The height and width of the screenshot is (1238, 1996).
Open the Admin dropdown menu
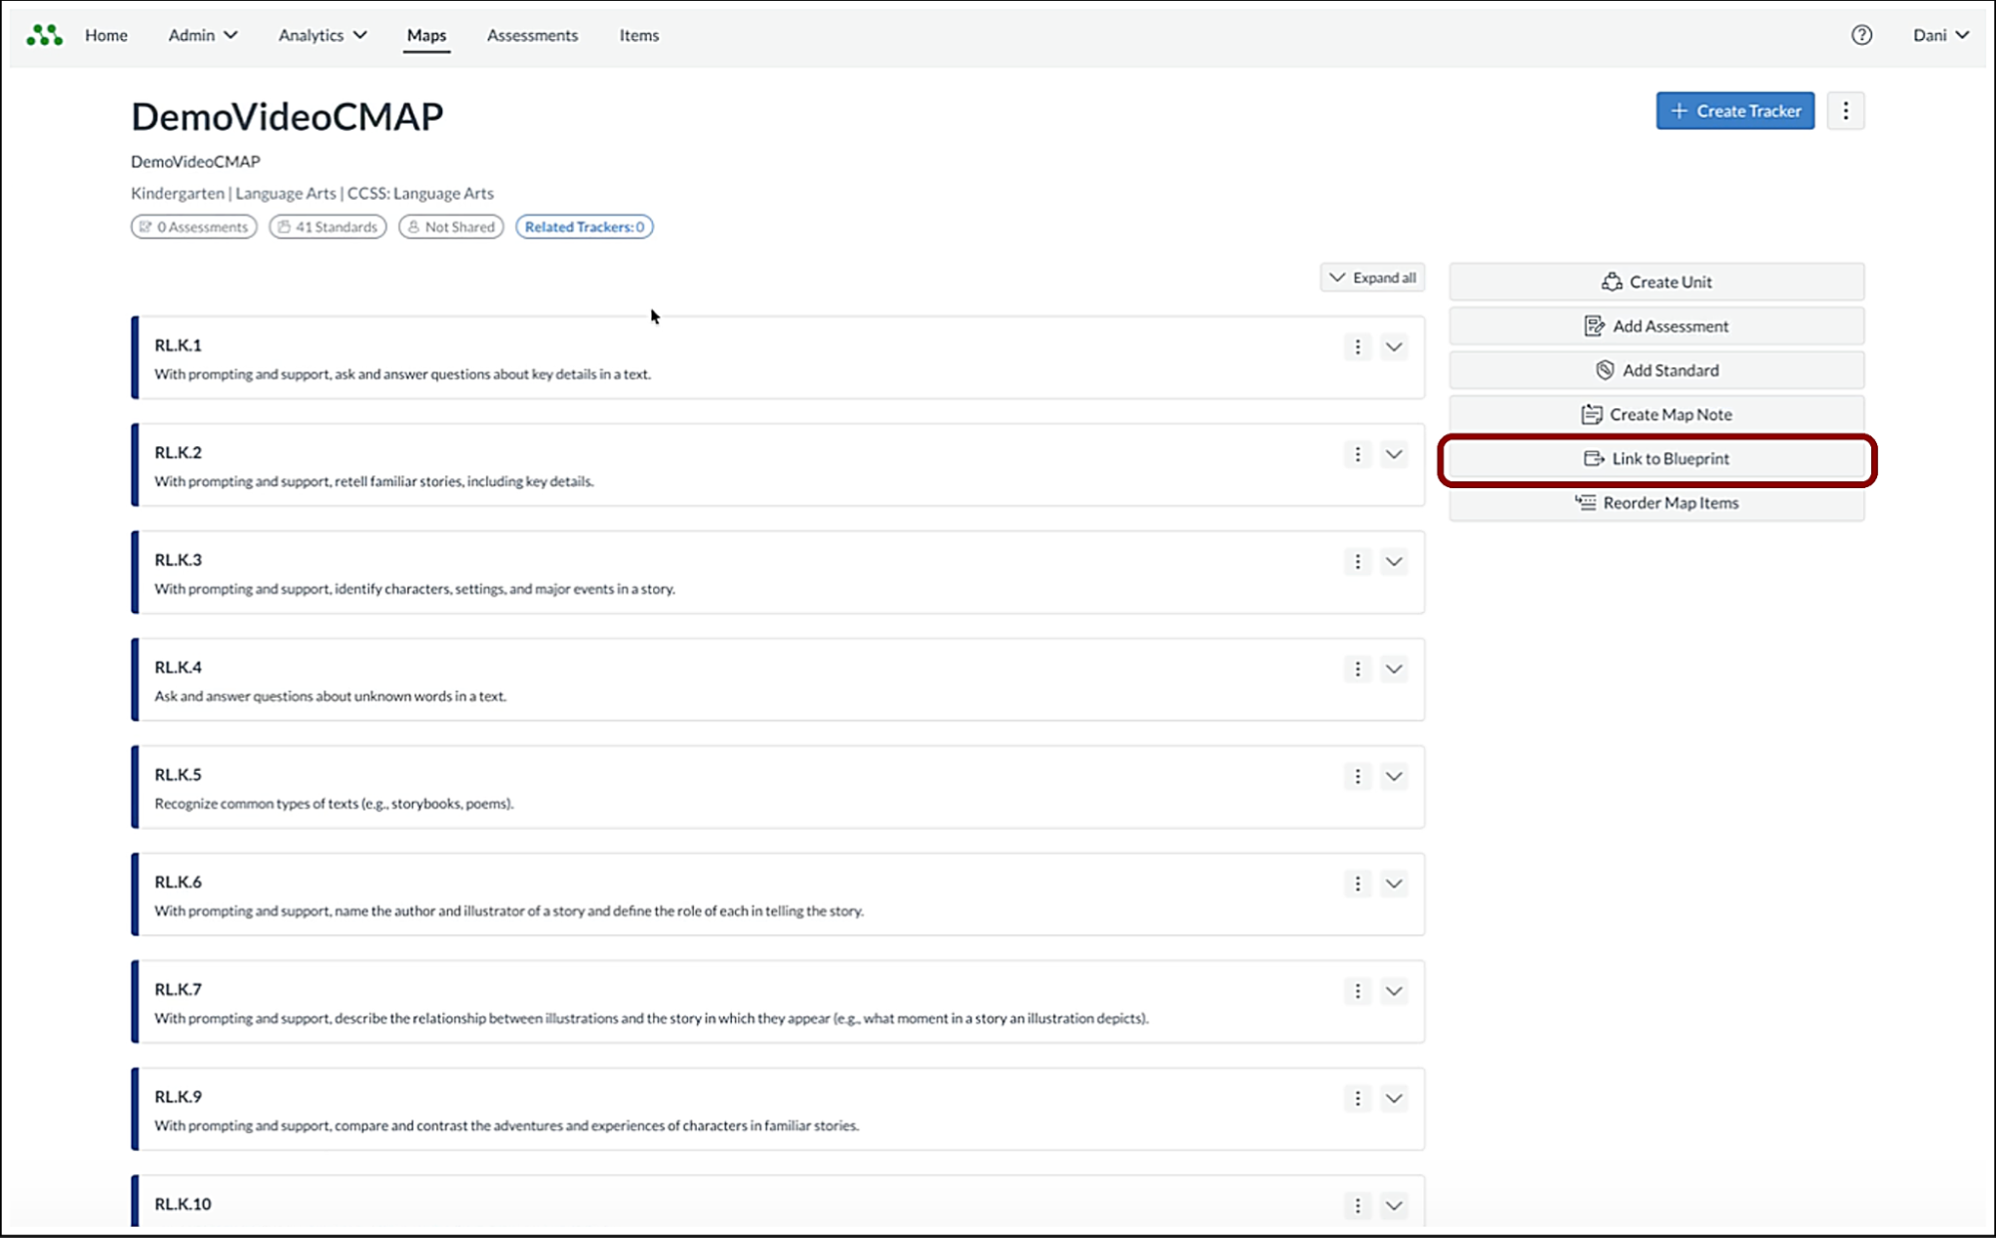click(x=203, y=35)
